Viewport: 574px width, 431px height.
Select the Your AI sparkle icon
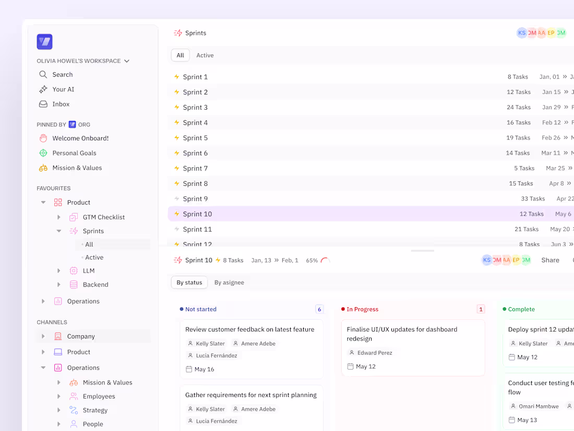(43, 89)
